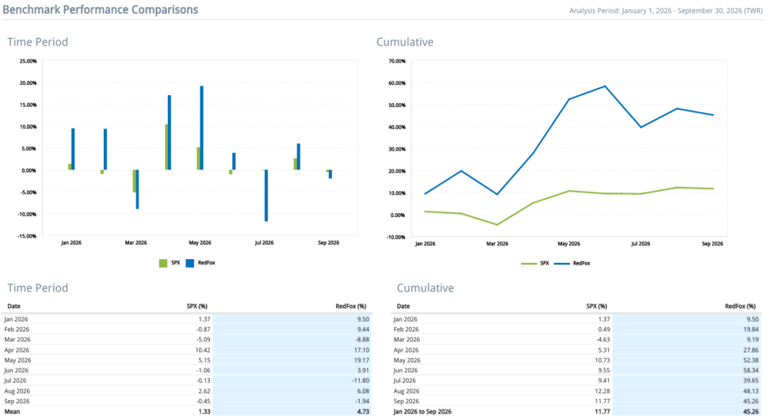Click the green SPX swatch in bar chart legend
This screenshot has height=419, width=772.
click(163, 263)
